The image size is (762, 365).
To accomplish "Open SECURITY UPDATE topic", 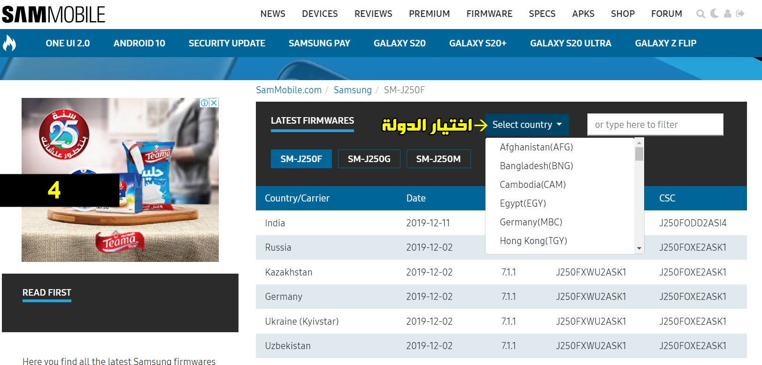I will (227, 43).
